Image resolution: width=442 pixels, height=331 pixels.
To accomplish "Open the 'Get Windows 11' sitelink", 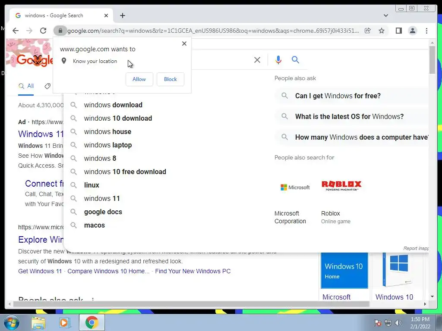I will [40, 272].
